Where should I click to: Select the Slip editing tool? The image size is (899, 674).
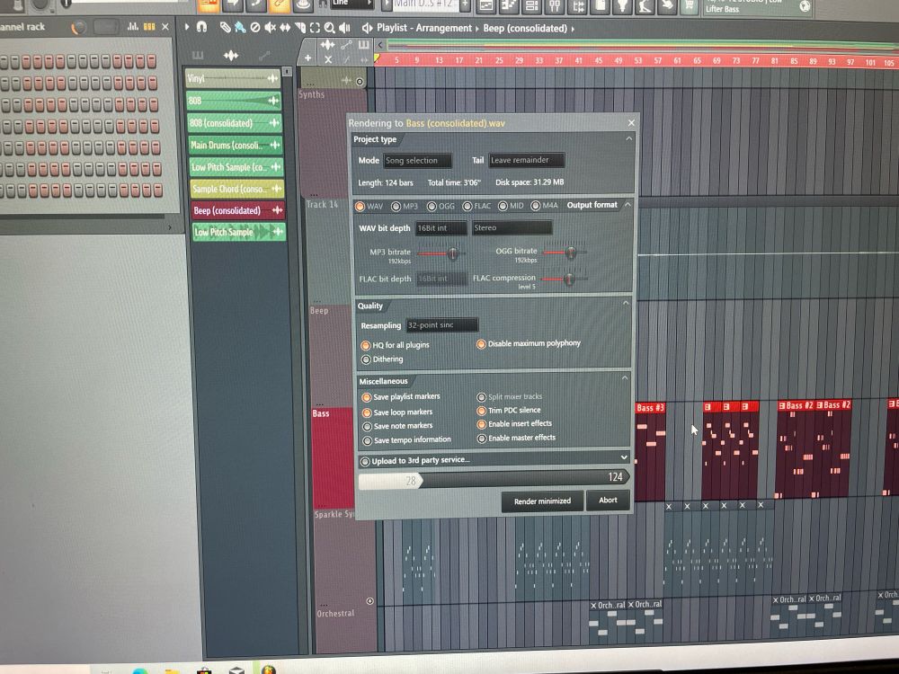coord(285,28)
